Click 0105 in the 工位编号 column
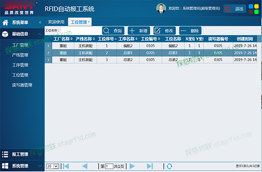The width and height of the screenshot is (262, 172). [x=150, y=46]
